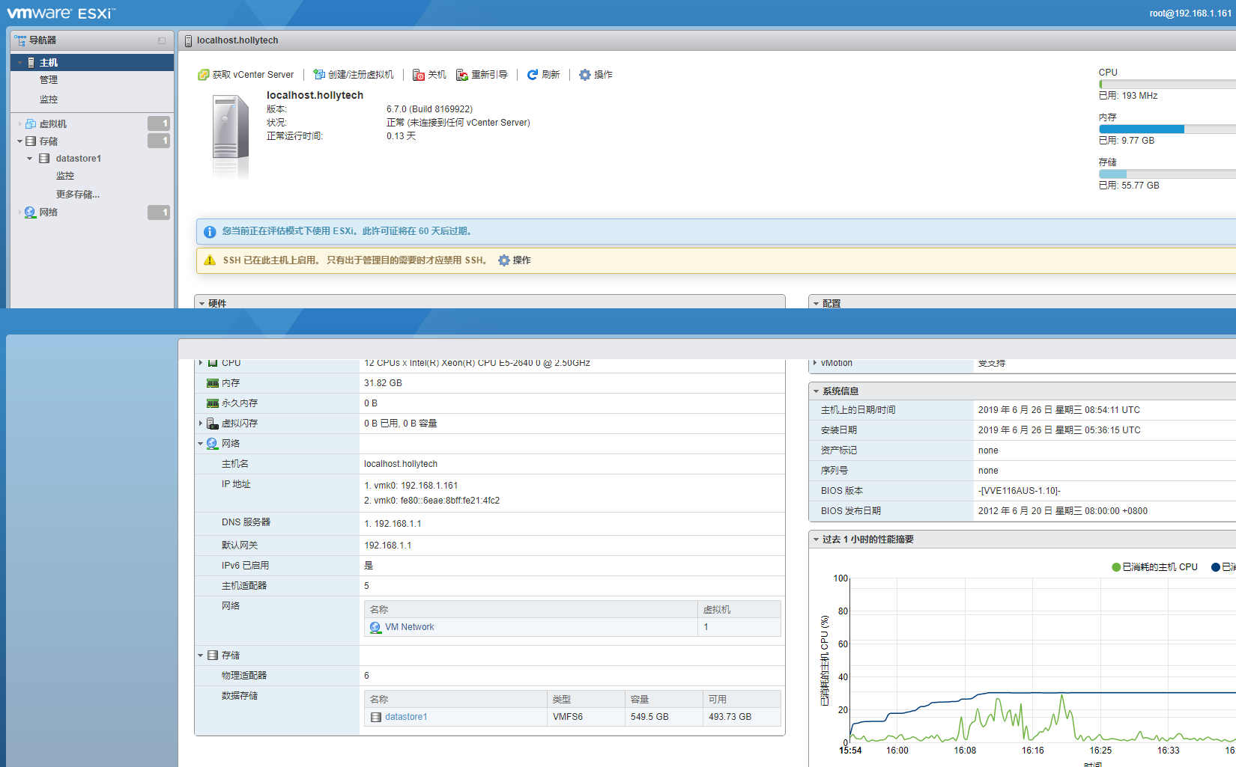
Task: Click the actions (操作) gear in toolbar
Action: (x=585, y=75)
